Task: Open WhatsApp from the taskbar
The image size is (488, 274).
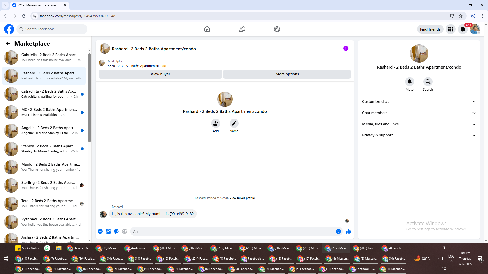Action: (x=47, y=248)
